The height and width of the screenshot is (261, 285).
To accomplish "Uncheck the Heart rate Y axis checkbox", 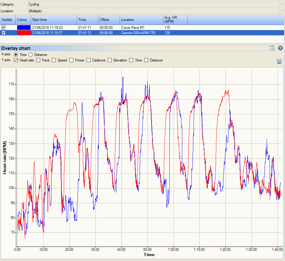I will (x=16, y=60).
